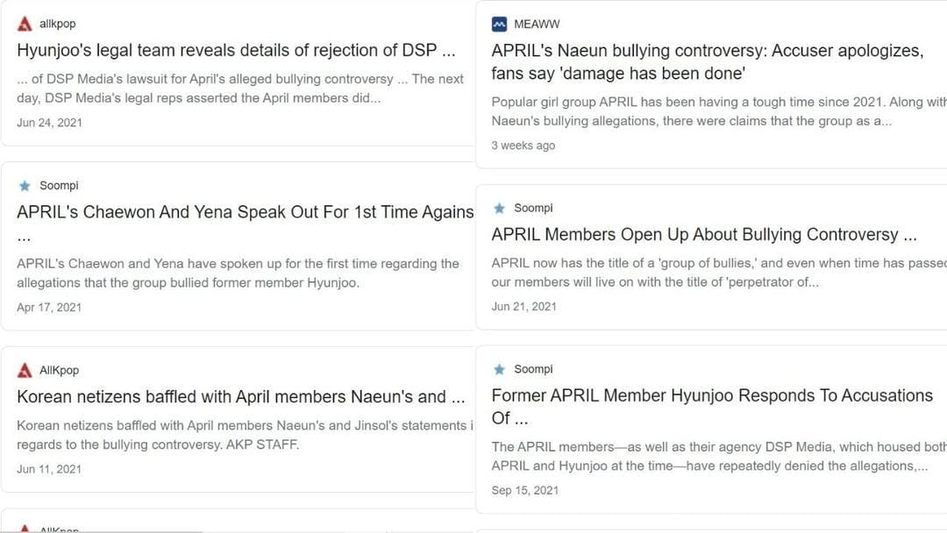Click the AllKpop logo on the netizens article
Screen dimensions: 947x533
click(x=25, y=369)
